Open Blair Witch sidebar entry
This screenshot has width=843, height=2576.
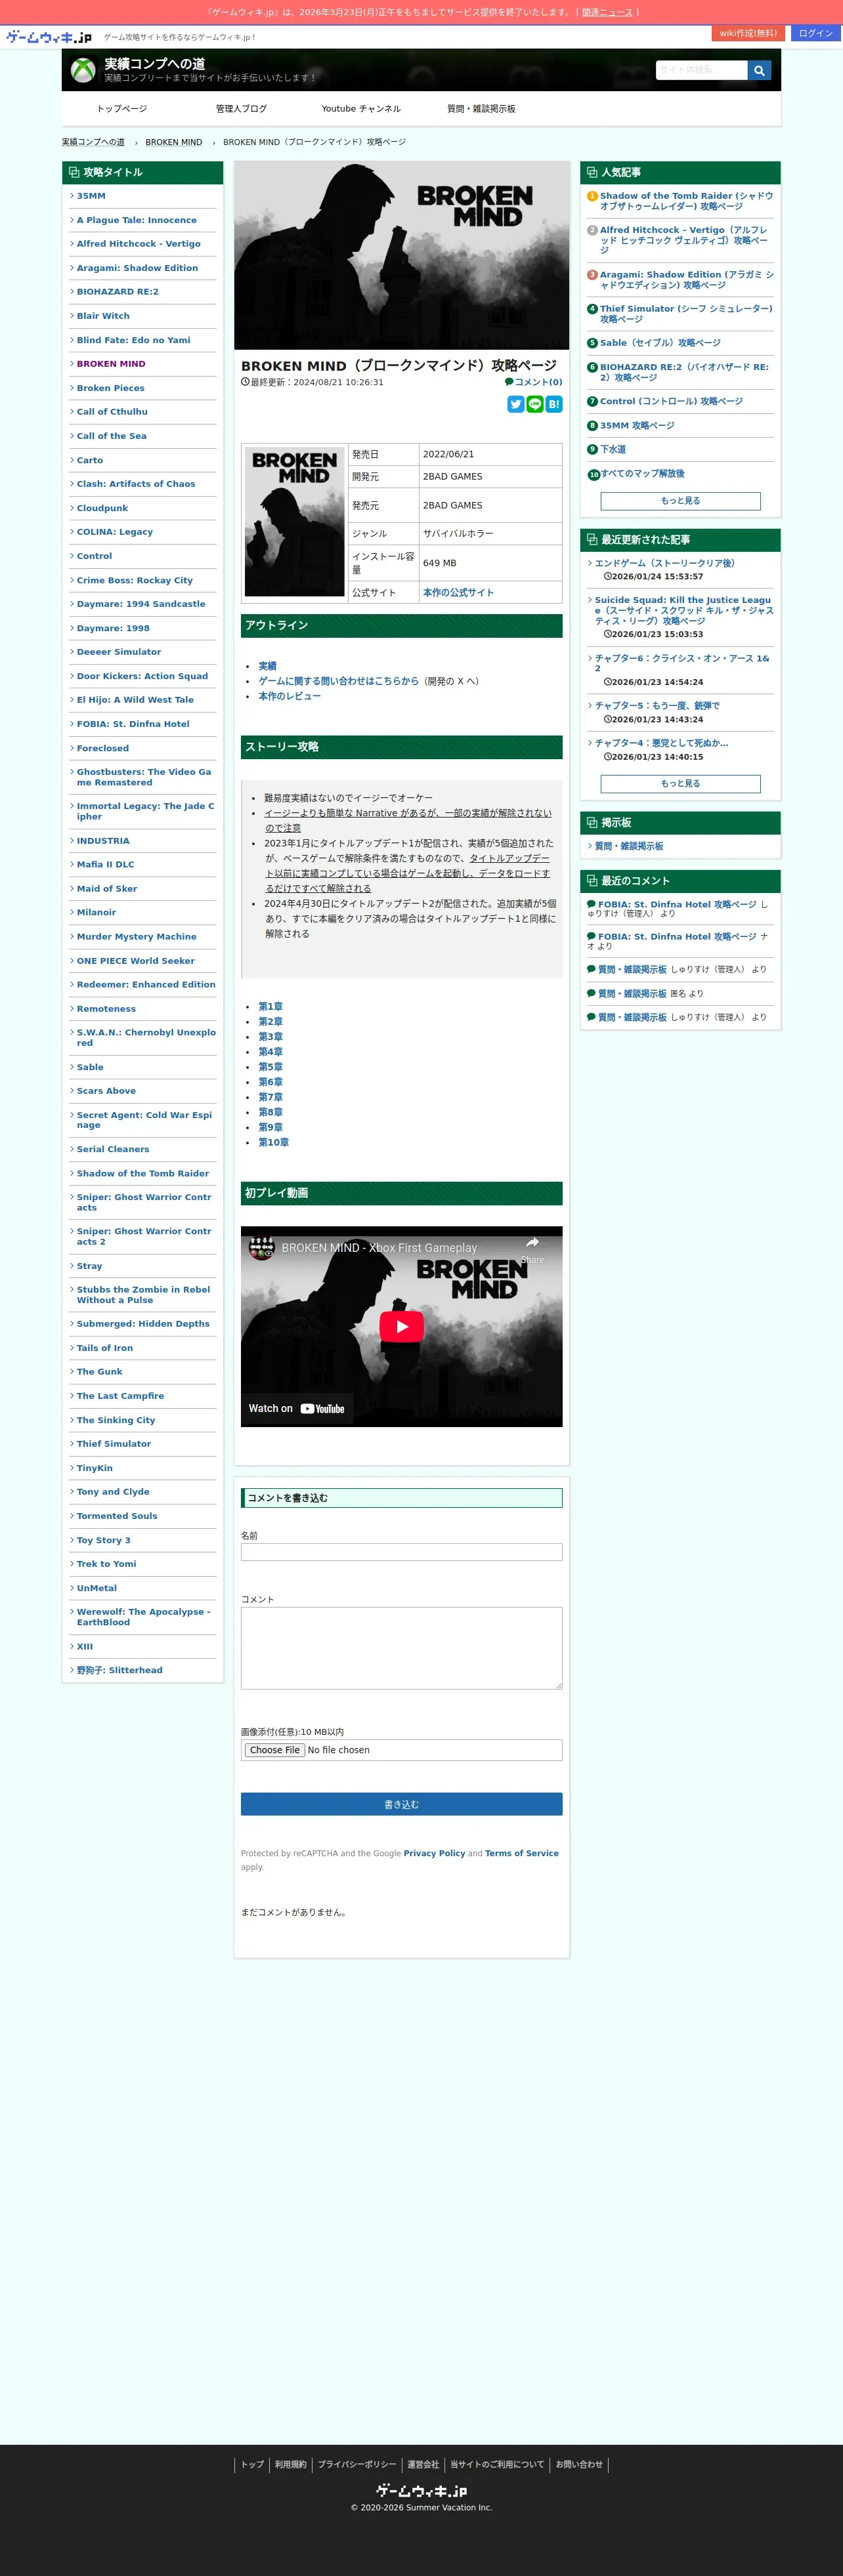[x=103, y=316]
